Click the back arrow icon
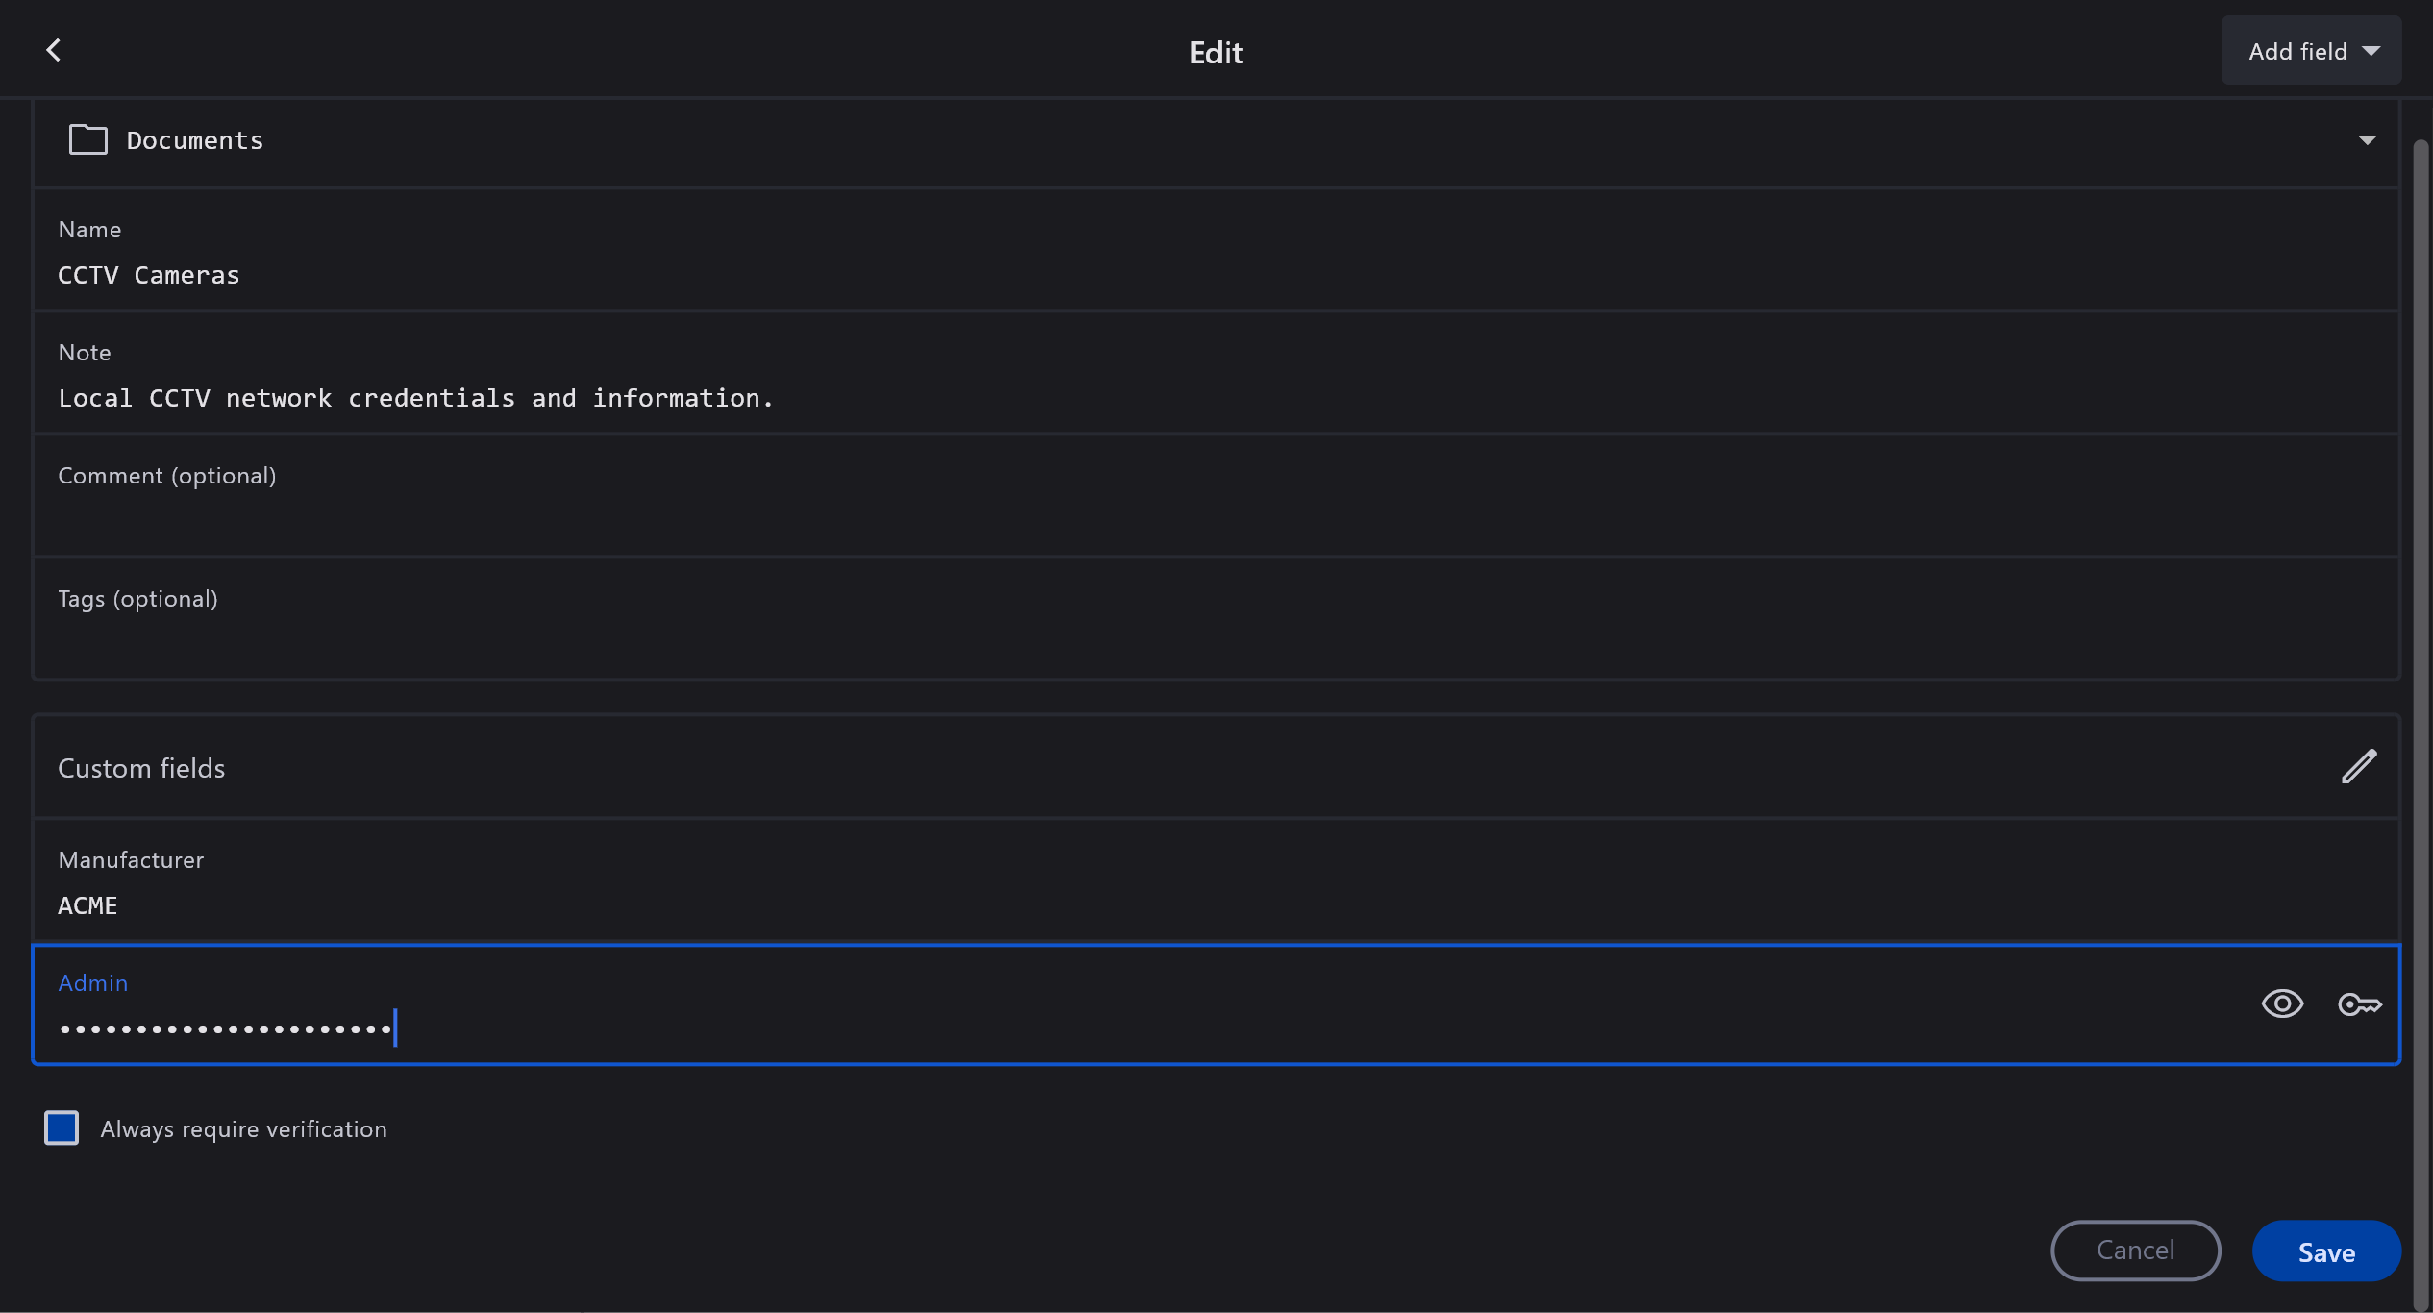 (54, 50)
